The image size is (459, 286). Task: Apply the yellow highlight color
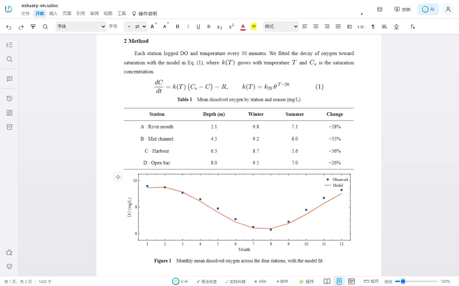[254, 27]
